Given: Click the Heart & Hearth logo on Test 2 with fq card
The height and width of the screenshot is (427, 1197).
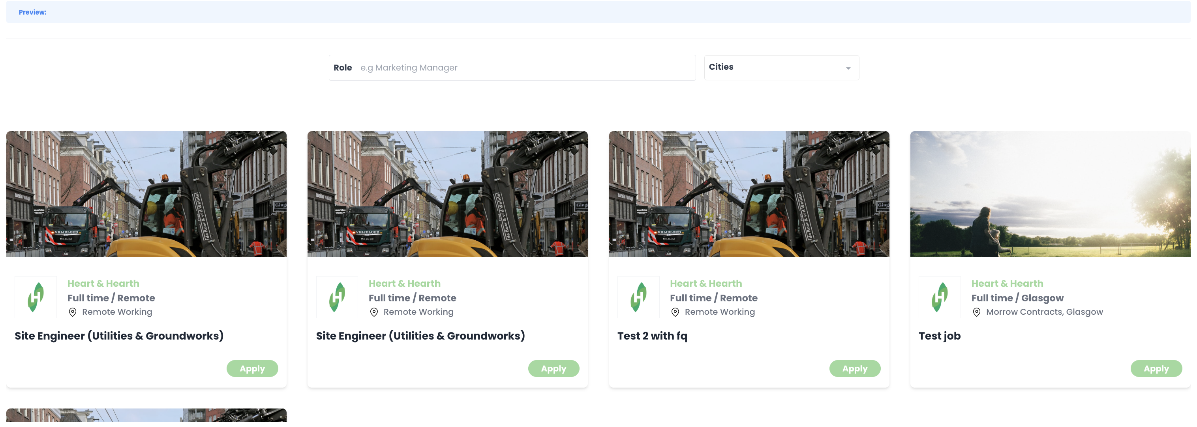Looking at the screenshot, I should 638,297.
